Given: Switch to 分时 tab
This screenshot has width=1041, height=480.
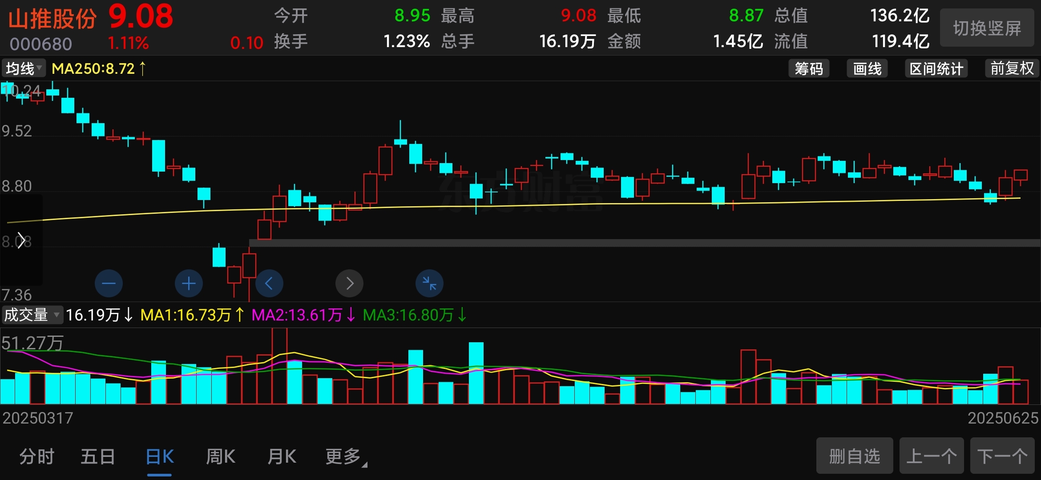Looking at the screenshot, I should pyautogui.click(x=36, y=456).
